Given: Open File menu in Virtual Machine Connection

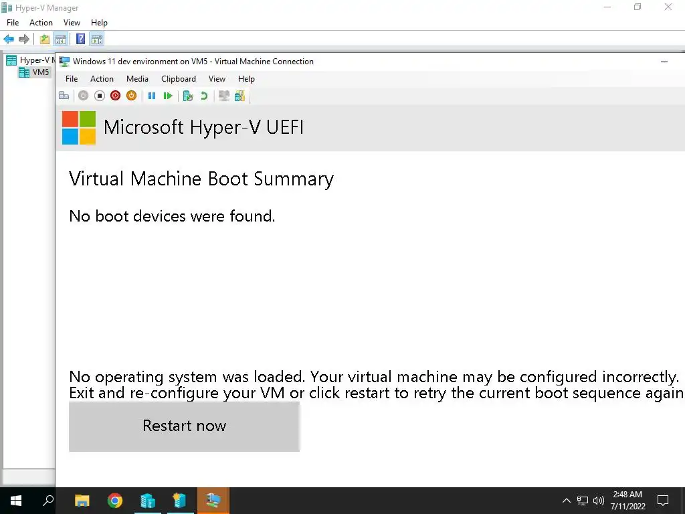Looking at the screenshot, I should pos(72,79).
